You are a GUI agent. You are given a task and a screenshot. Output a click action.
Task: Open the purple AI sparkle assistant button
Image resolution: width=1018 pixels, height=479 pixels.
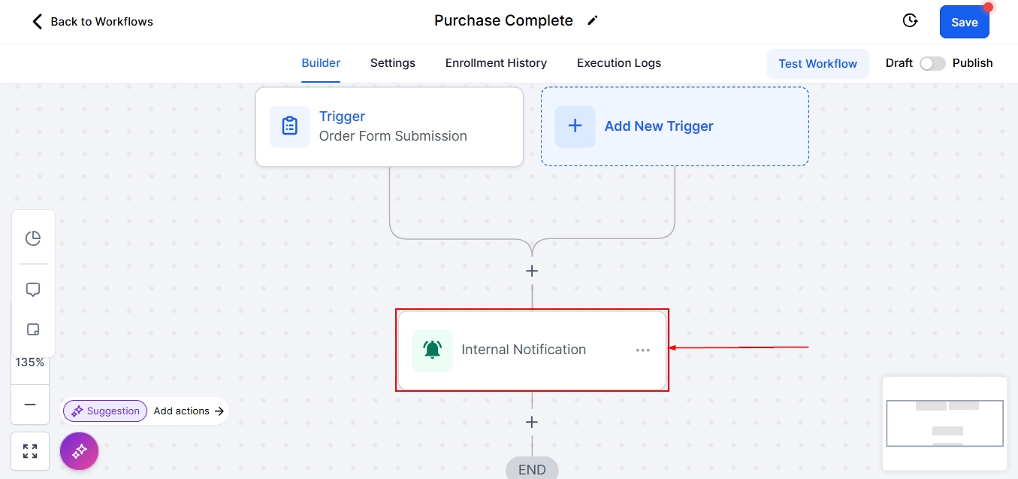point(80,451)
